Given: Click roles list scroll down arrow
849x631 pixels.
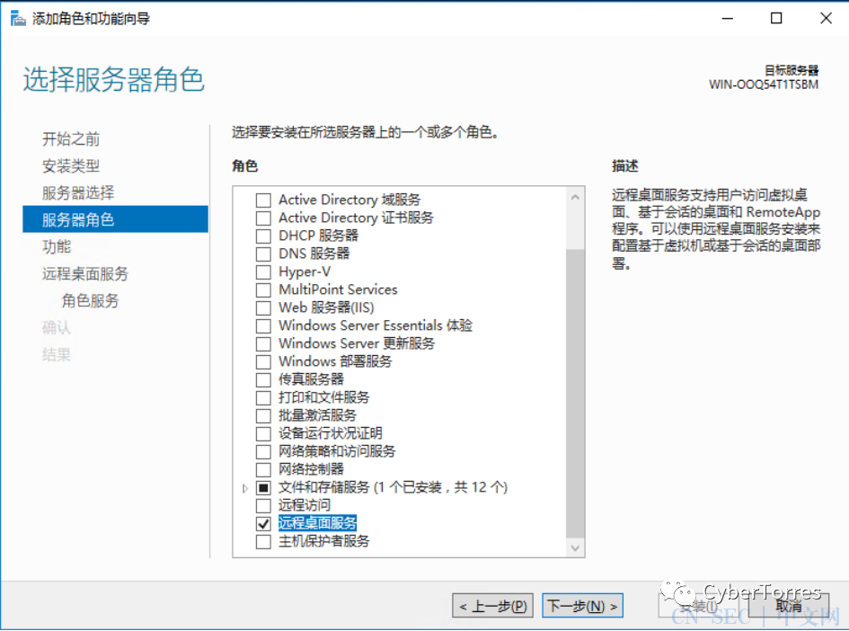Looking at the screenshot, I should [575, 548].
